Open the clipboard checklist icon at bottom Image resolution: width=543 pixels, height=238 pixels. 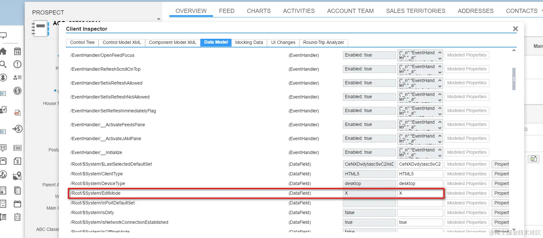coord(17,217)
